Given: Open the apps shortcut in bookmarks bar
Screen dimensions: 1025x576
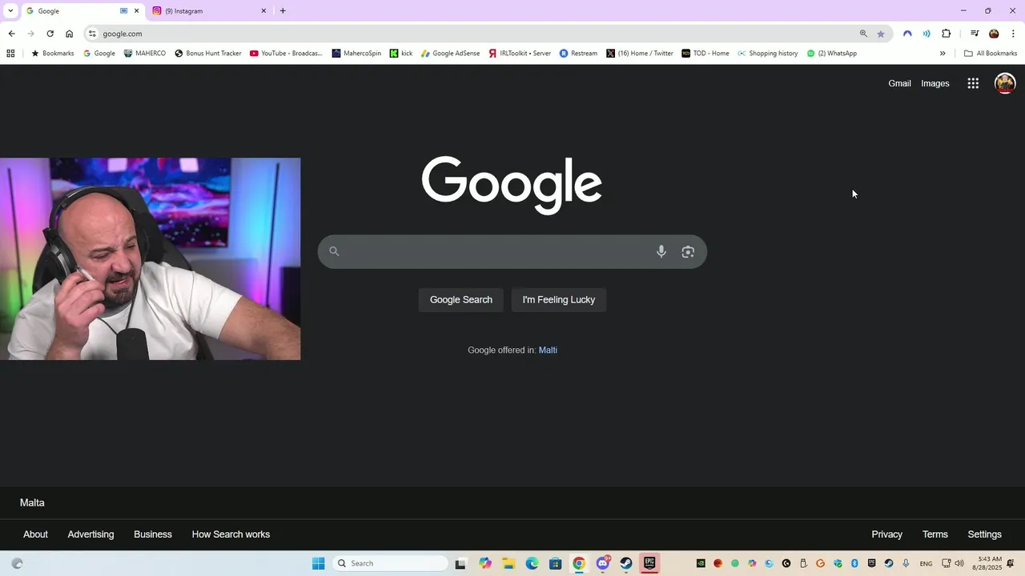Looking at the screenshot, I should pyautogui.click(x=10, y=54).
